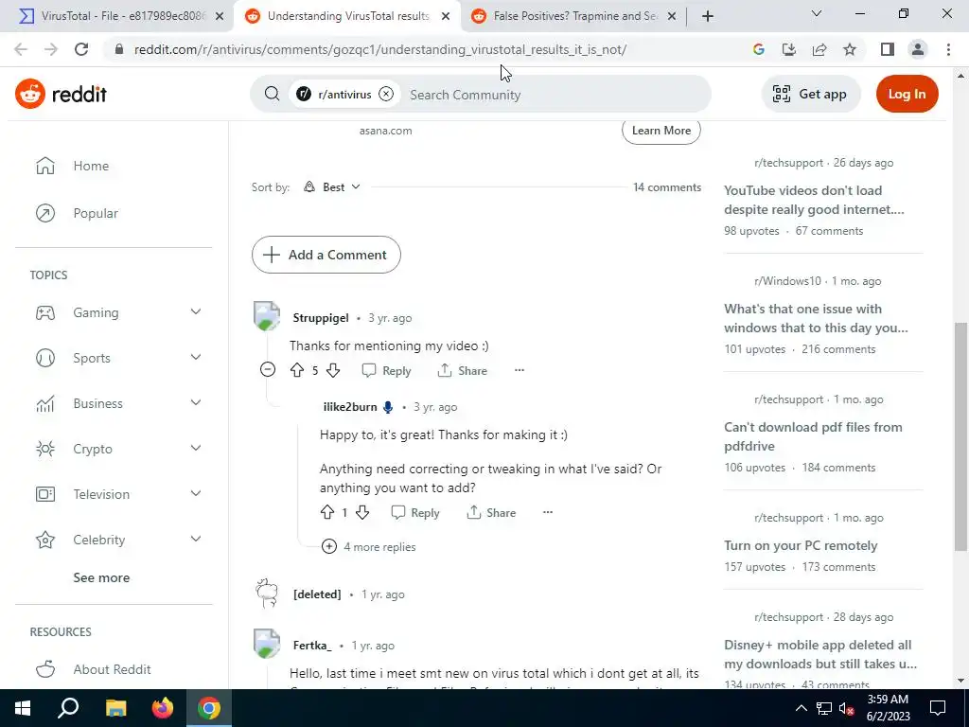Share this page icon
This screenshot has height=727, width=969.
click(x=819, y=49)
